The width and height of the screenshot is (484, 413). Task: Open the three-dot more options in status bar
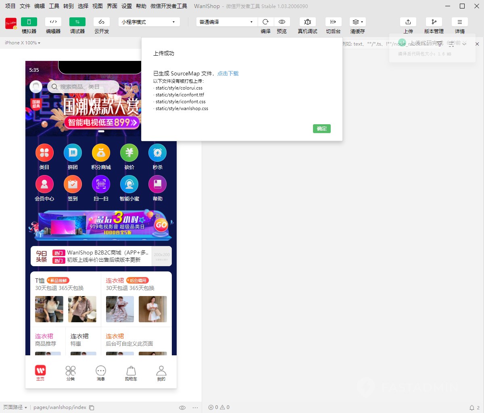(195, 408)
